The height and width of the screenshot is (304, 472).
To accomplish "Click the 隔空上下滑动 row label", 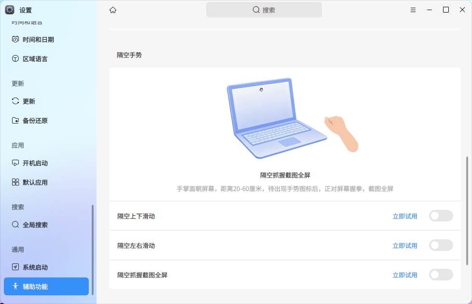I will click(136, 216).
